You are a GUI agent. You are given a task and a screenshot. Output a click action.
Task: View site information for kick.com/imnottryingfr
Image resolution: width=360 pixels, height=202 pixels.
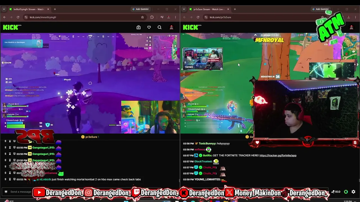click(26, 17)
